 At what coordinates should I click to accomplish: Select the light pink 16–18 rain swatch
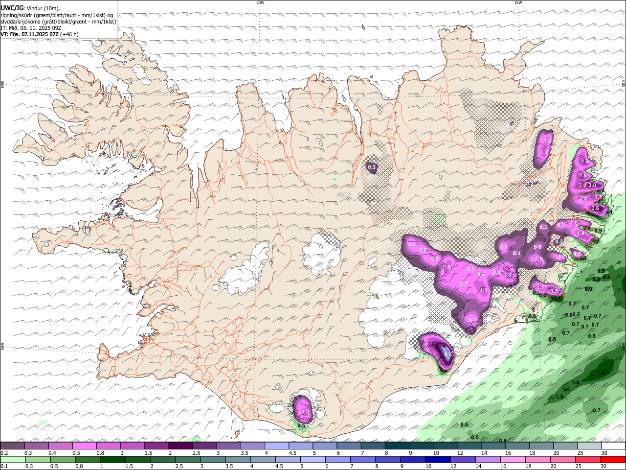pos(512,459)
